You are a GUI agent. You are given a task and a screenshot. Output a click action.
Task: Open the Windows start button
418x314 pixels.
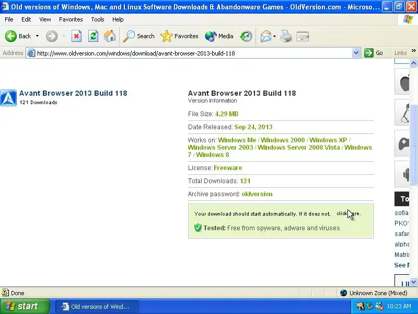tap(25, 306)
